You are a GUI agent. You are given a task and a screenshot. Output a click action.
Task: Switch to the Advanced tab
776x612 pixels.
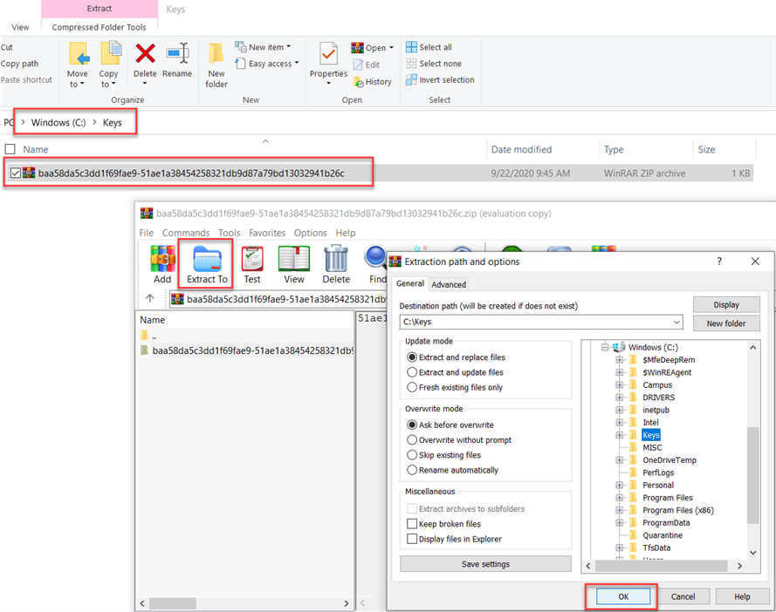coord(449,284)
